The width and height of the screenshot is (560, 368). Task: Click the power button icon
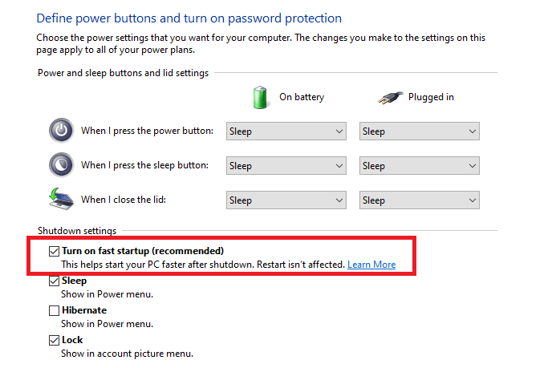(x=61, y=130)
